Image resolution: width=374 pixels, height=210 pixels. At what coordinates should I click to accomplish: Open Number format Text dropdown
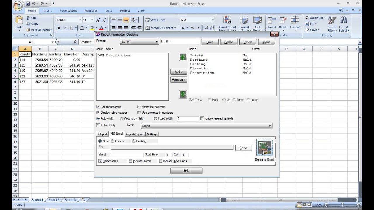(212, 20)
